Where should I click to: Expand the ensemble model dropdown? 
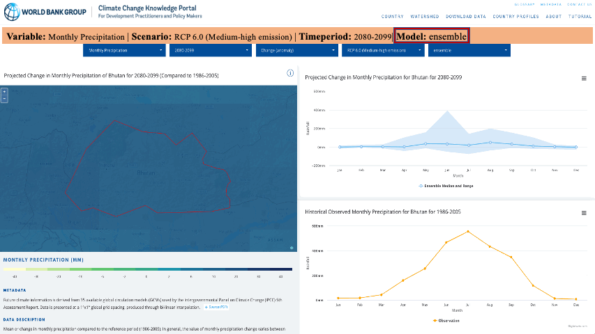pos(469,51)
